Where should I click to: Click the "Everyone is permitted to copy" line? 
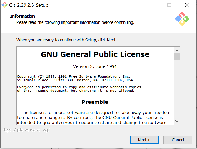pos(79,87)
